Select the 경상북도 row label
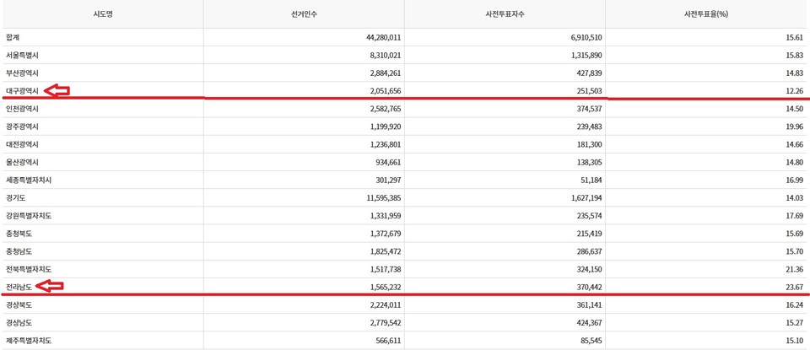 tap(19, 305)
